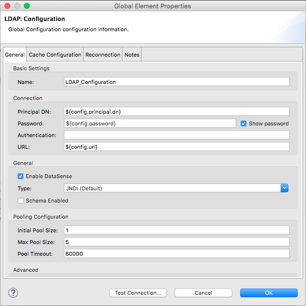Focus the Name input field

[177, 82]
